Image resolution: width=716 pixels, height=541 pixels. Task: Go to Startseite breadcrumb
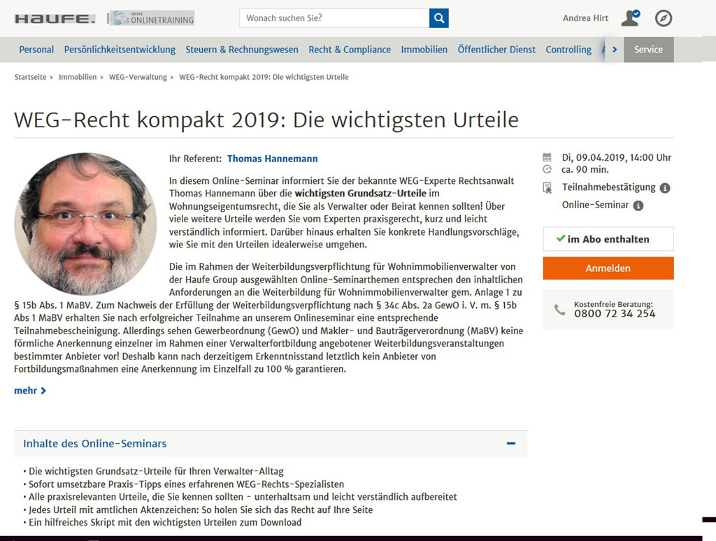[30, 77]
